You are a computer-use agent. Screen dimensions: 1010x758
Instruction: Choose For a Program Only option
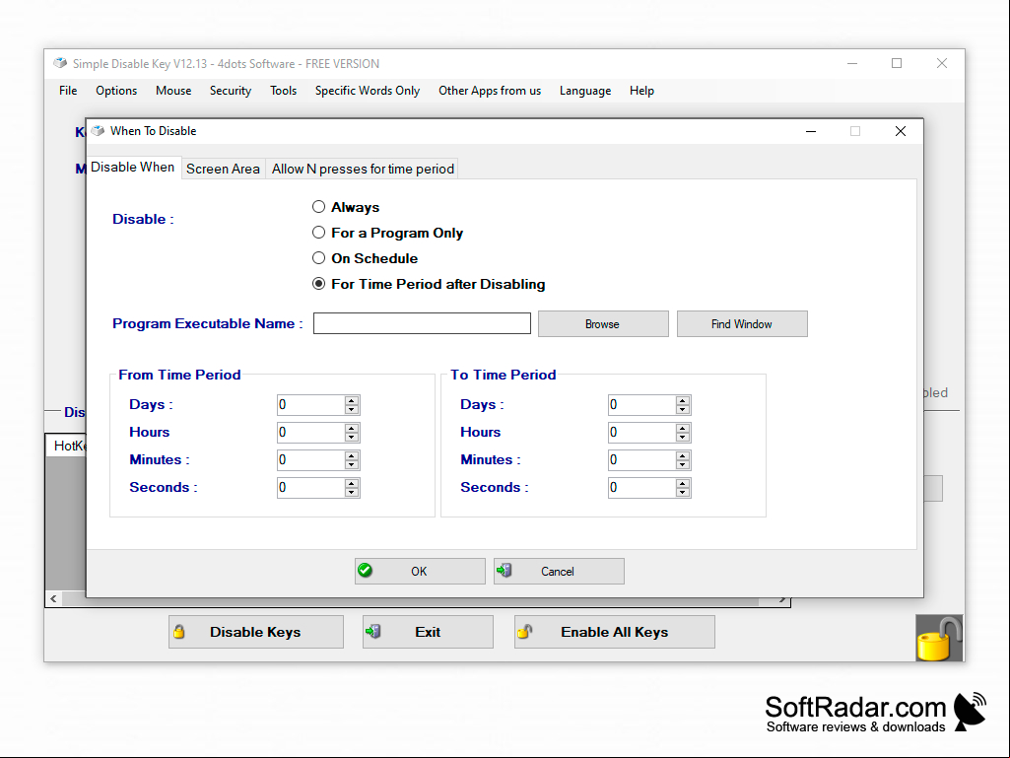click(388, 233)
